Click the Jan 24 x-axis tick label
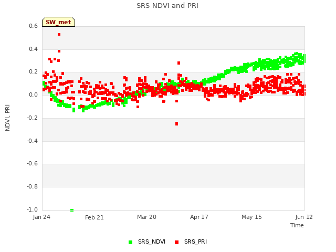Image resolution: width=336 pixels, height=252 pixels. [41, 217]
